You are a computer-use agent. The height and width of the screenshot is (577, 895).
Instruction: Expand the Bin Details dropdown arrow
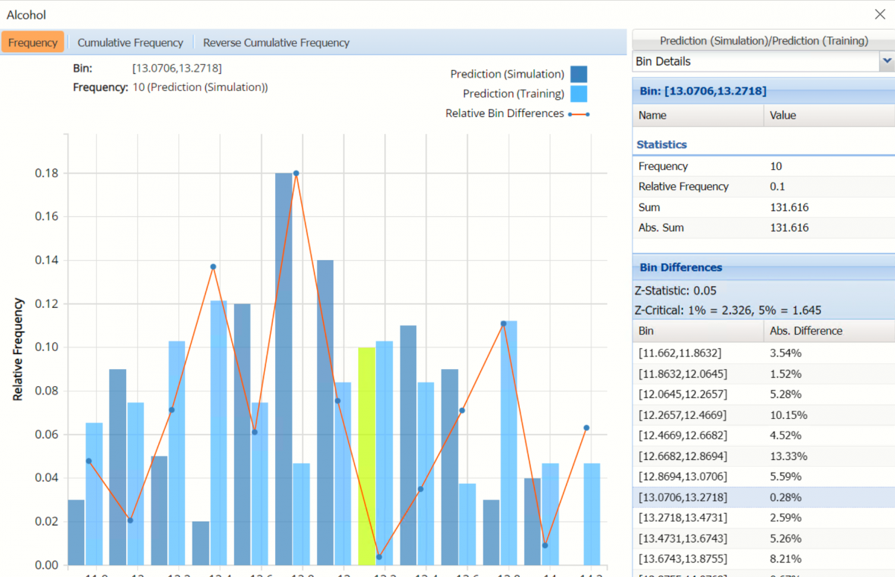click(x=886, y=61)
